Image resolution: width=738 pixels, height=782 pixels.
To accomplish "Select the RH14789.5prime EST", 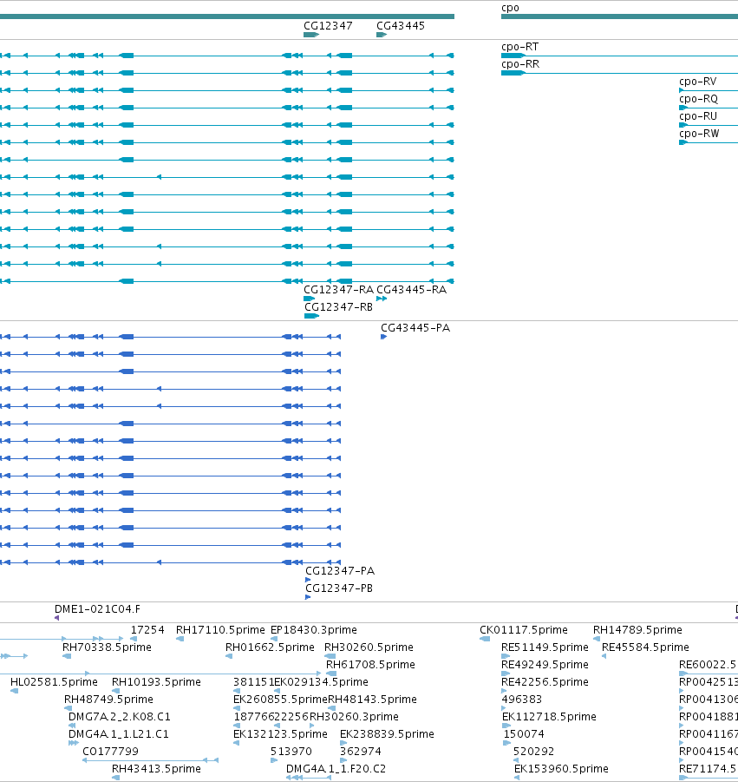I will (x=637, y=630).
